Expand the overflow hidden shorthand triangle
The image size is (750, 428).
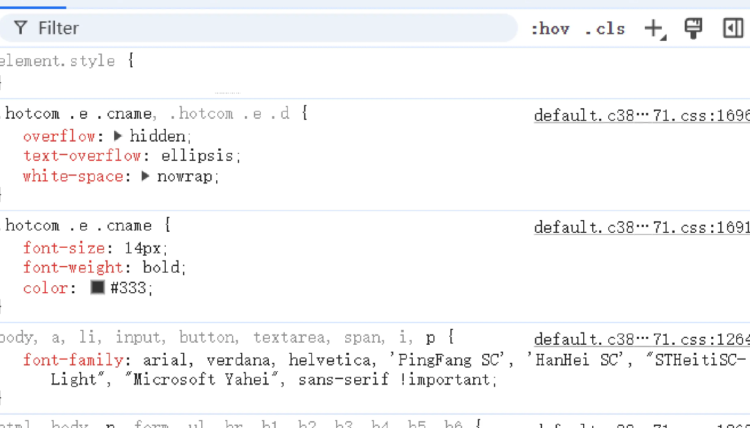118,136
